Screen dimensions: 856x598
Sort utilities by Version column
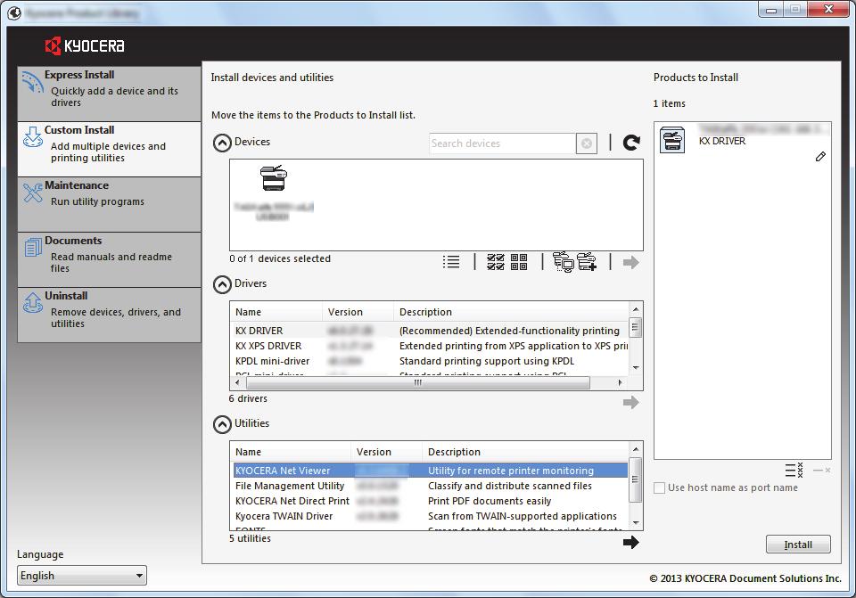click(386, 452)
